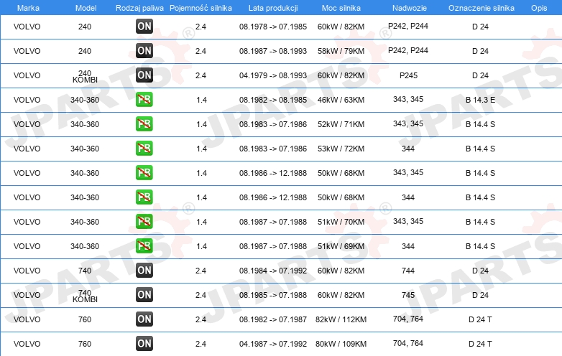Select the production years 08.1978 -> 07.1985
The width and height of the screenshot is (562, 356).
point(273,27)
